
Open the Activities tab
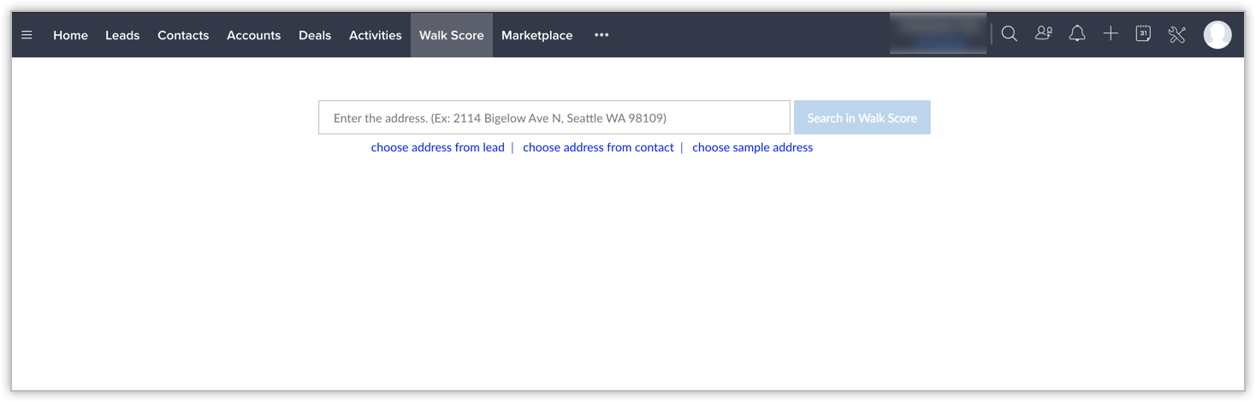click(x=375, y=35)
